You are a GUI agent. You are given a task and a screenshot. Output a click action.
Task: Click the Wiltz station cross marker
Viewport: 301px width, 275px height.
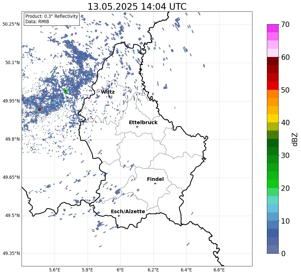click(x=109, y=96)
